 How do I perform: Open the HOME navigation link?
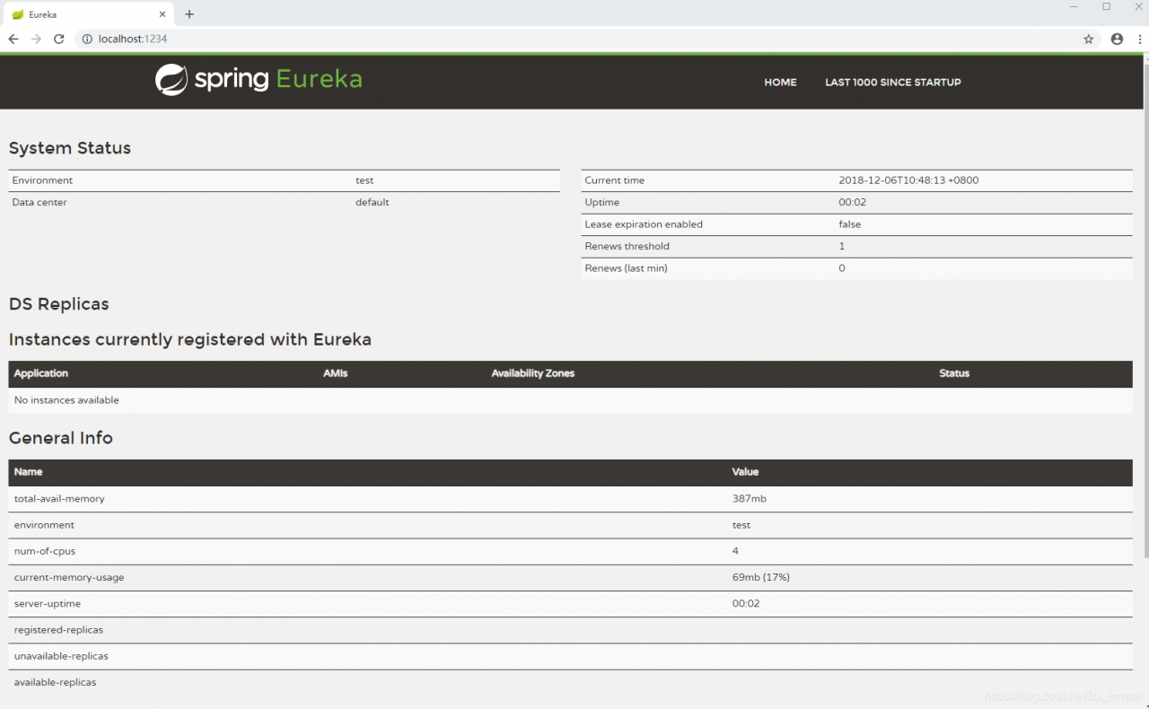pyautogui.click(x=780, y=82)
